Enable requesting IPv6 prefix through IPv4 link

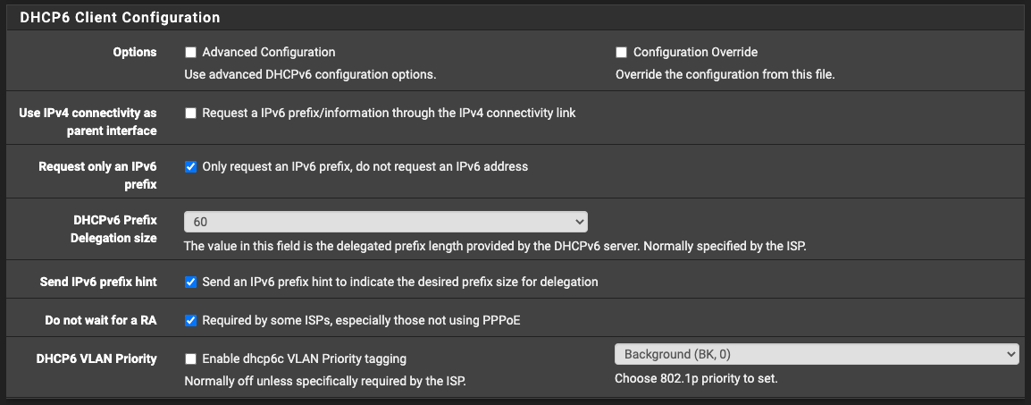click(x=190, y=114)
